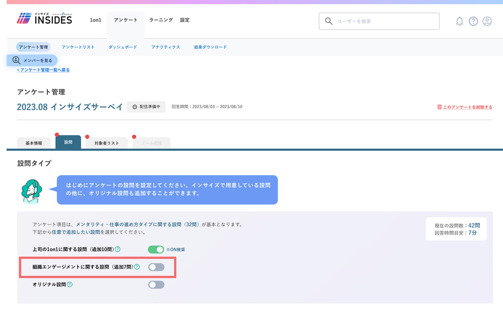The height and width of the screenshot is (317, 503).
Task: Enable the オリジナル設問 toggle
Action: [x=156, y=285]
